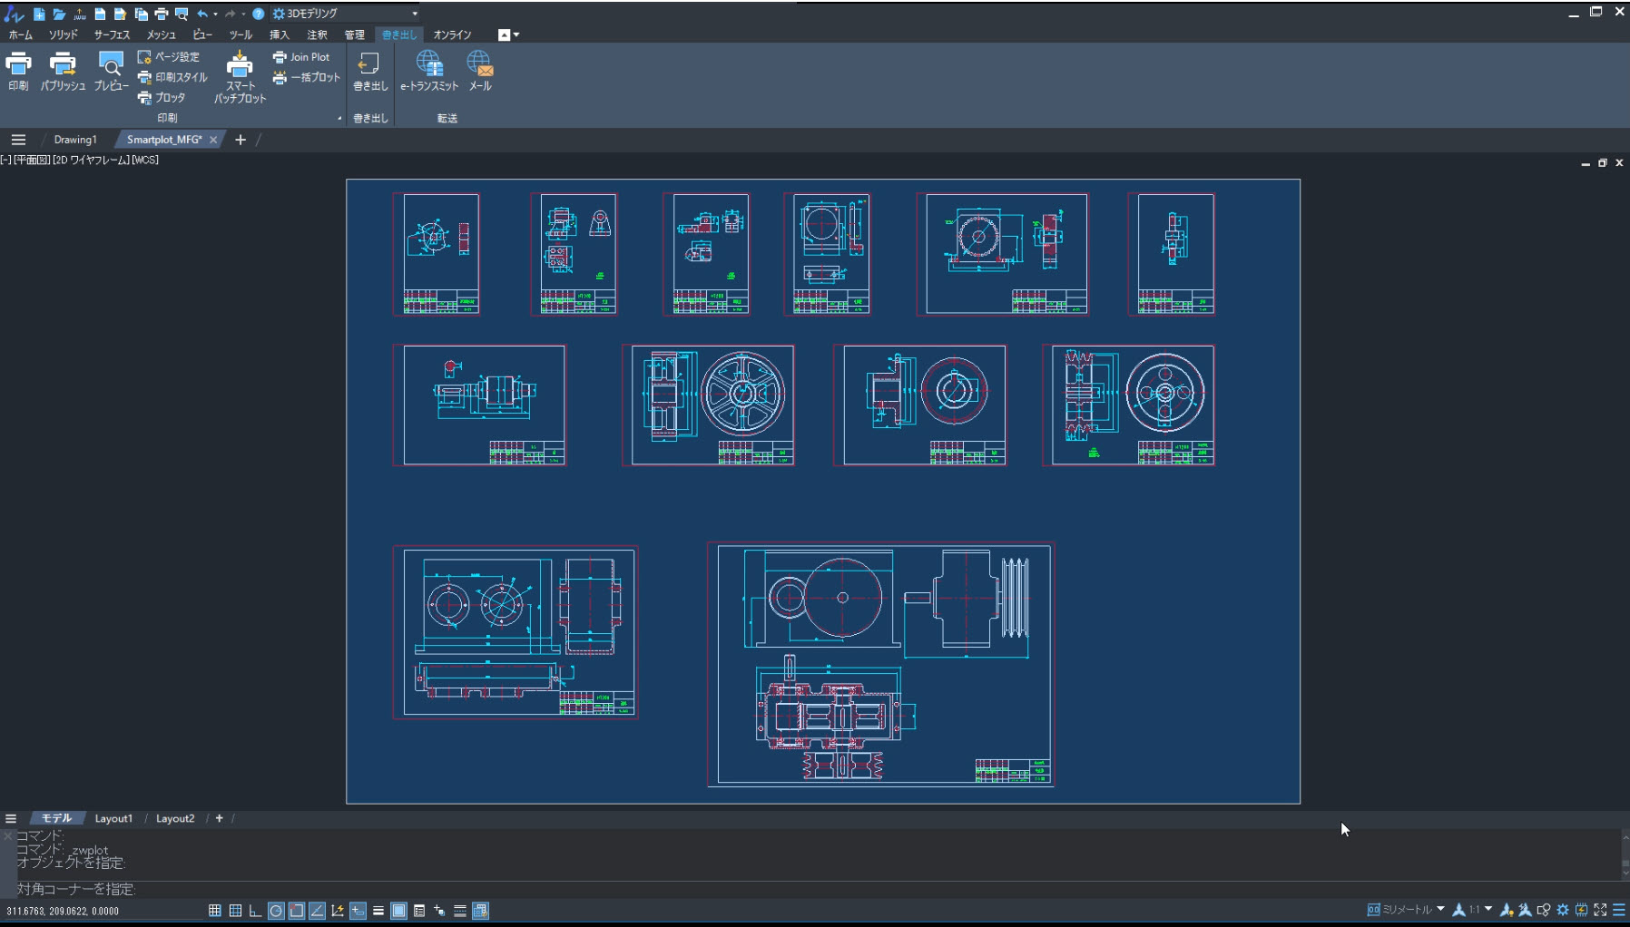
Task: Click the coordinate readout 311.6768, 209.0622, 0.0000
Action: click(63, 911)
